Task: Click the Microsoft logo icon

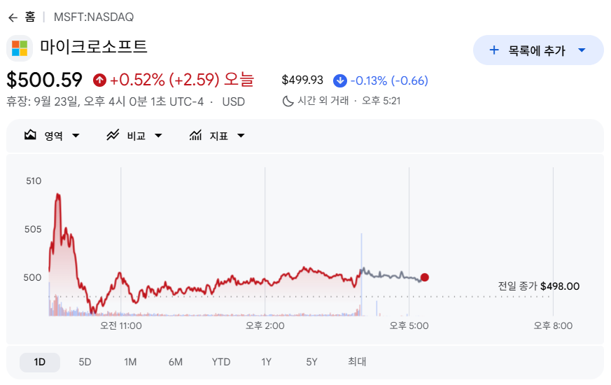Action: click(x=20, y=48)
